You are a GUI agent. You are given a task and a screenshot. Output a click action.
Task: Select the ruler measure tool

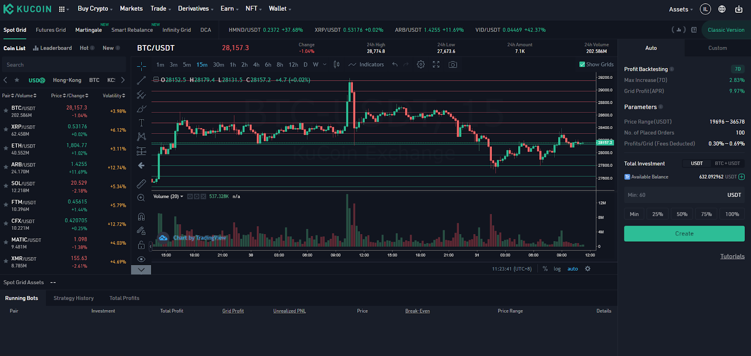click(x=141, y=183)
